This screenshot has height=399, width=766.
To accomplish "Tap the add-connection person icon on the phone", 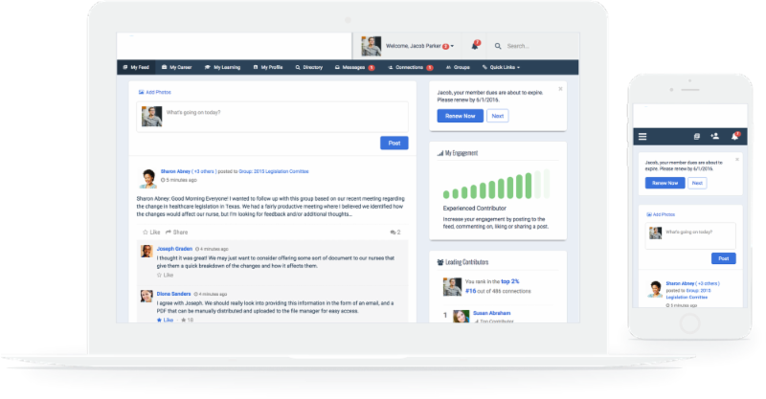I will click(714, 137).
